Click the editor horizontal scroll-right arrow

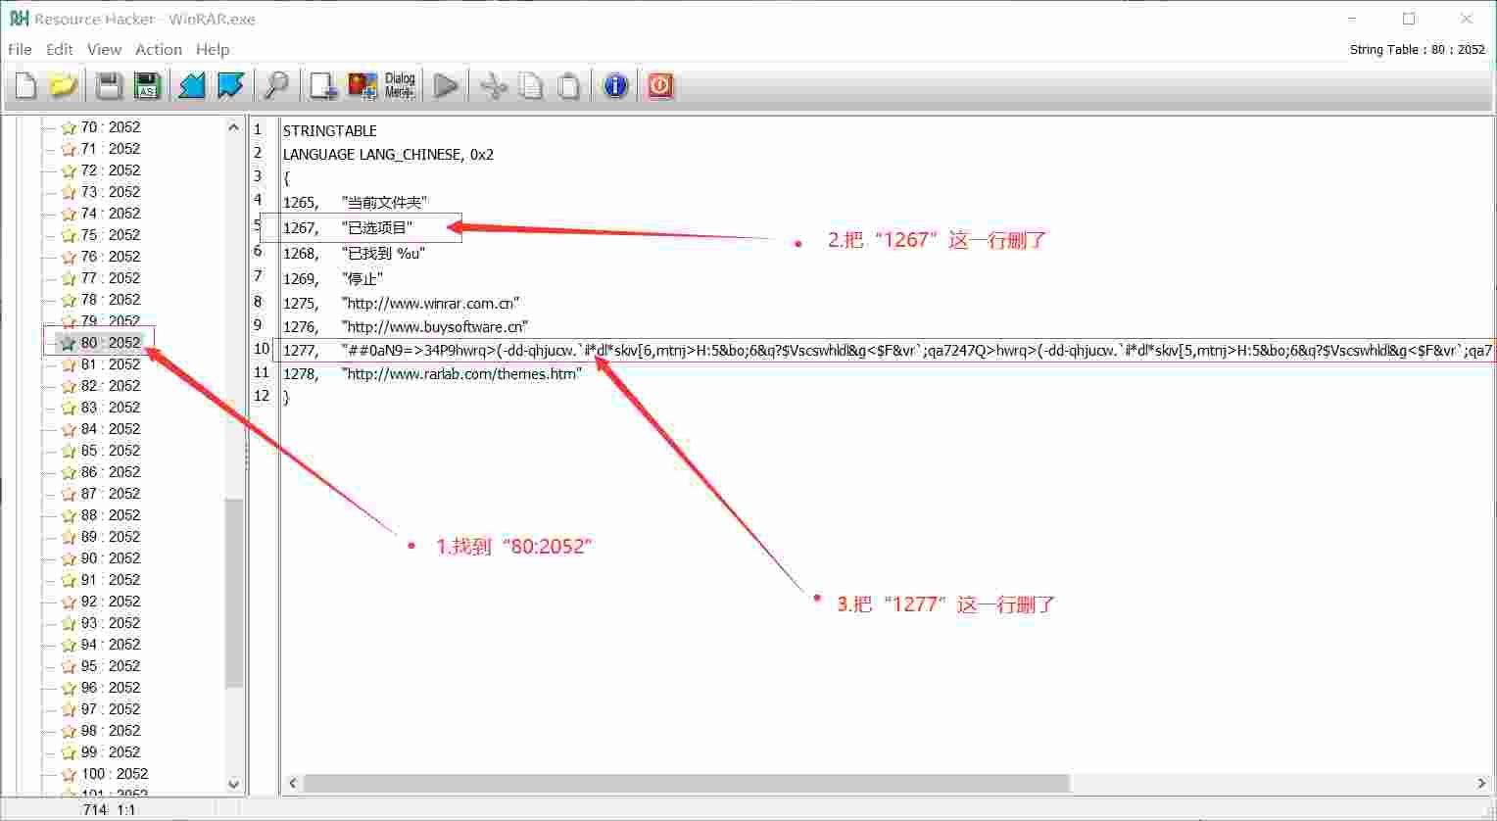point(1481,784)
